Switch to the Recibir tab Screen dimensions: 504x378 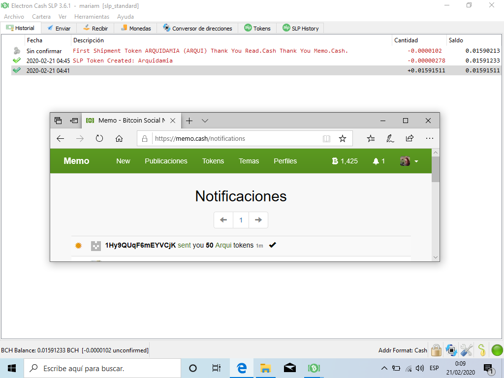[95, 28]
